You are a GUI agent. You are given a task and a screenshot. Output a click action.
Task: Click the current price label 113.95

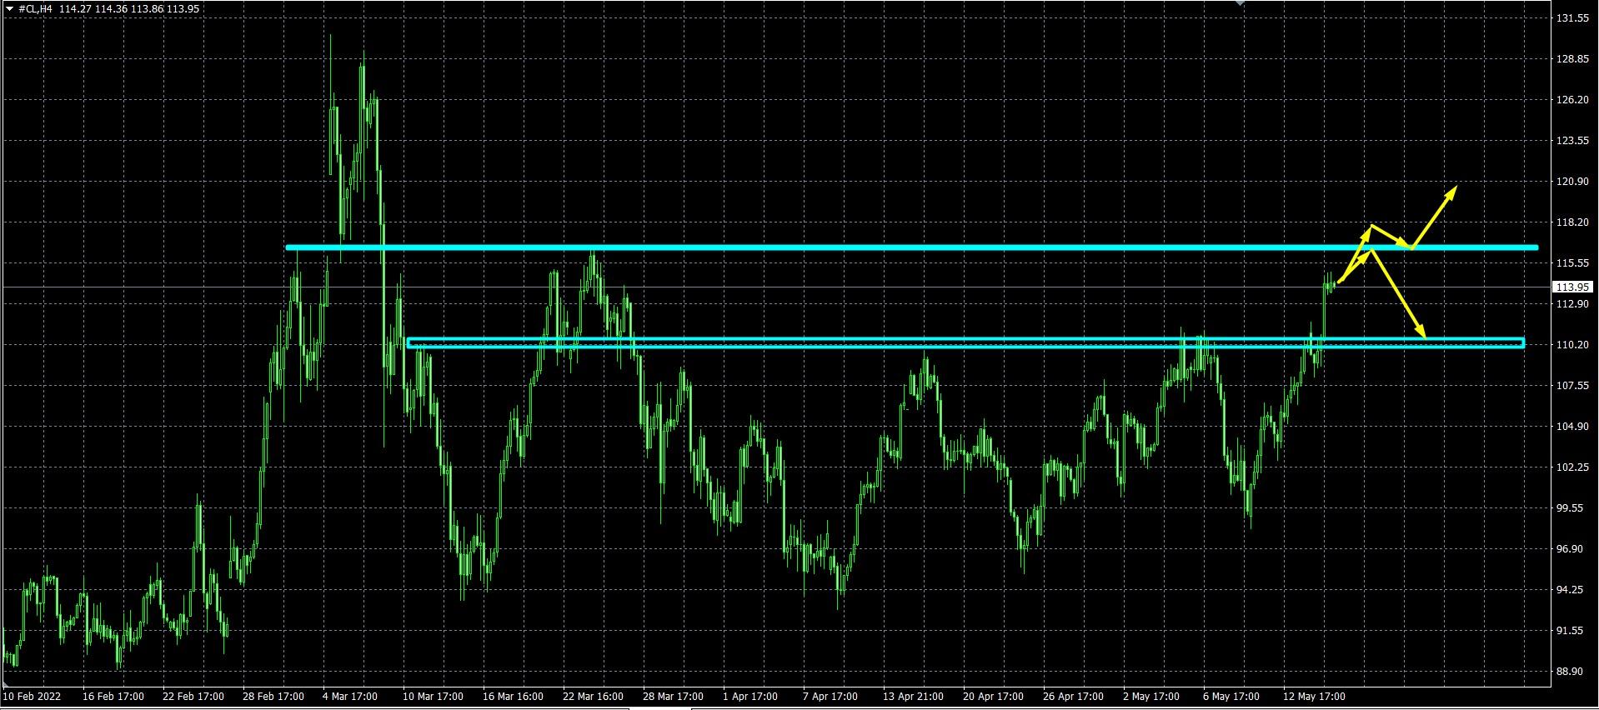pyautogui.click(x=1571, y=287)
